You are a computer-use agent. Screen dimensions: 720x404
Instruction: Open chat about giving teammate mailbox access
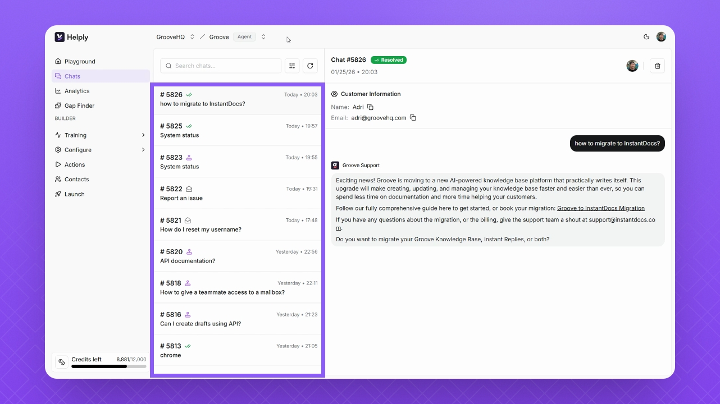[x=238, y=288]
